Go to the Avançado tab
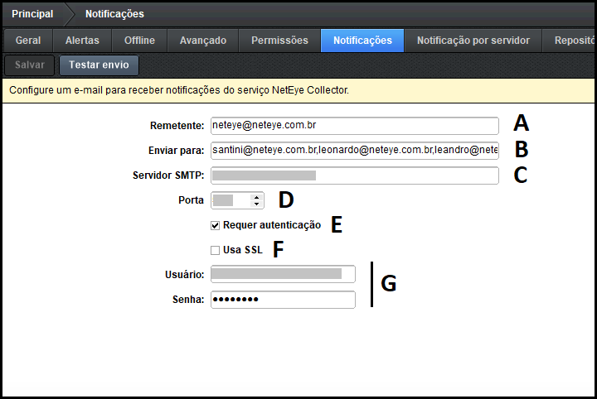 [202, 41]
